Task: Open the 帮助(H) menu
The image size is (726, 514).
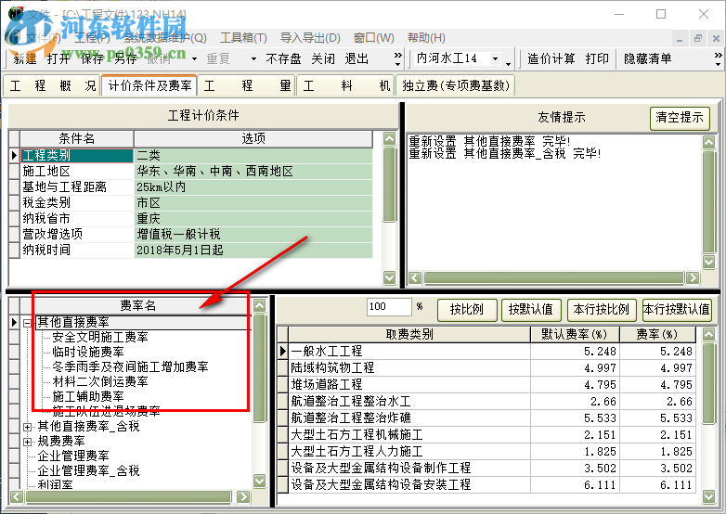Action: tap(426, 37)
